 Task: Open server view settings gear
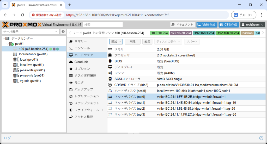[63, 32]
